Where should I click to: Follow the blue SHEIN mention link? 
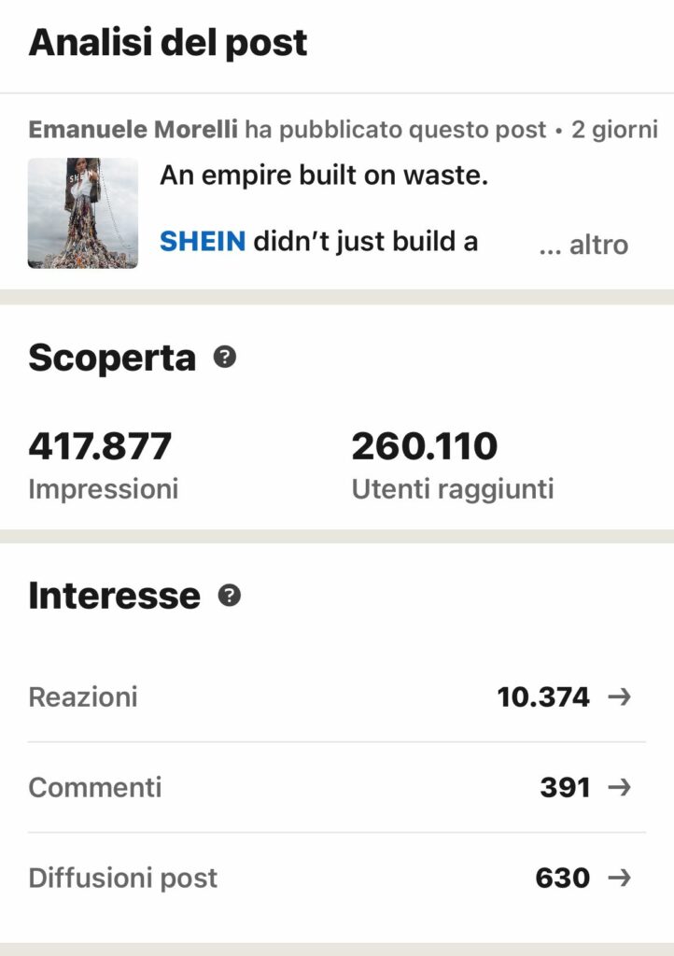click(203, 242)
